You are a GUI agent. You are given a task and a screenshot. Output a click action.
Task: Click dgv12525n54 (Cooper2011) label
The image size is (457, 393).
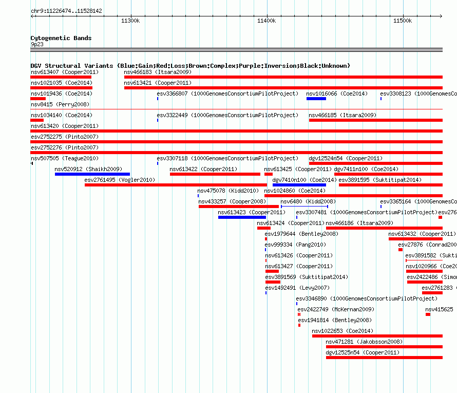point(363,352)
